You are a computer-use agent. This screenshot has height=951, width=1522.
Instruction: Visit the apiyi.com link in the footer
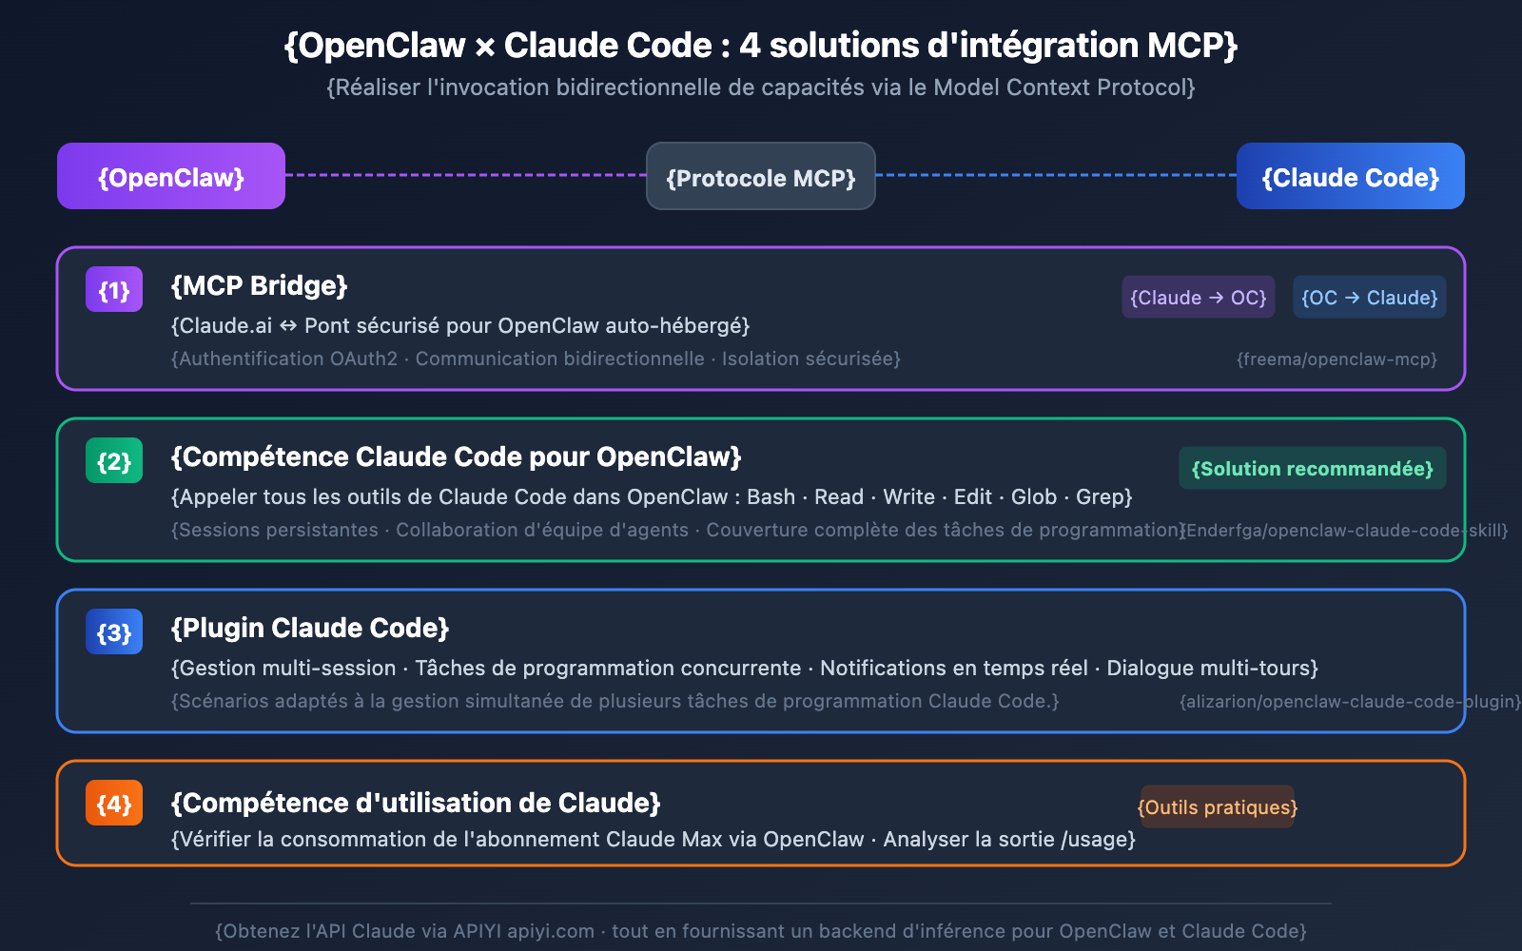pyautogui.click(x=549, y=931)
